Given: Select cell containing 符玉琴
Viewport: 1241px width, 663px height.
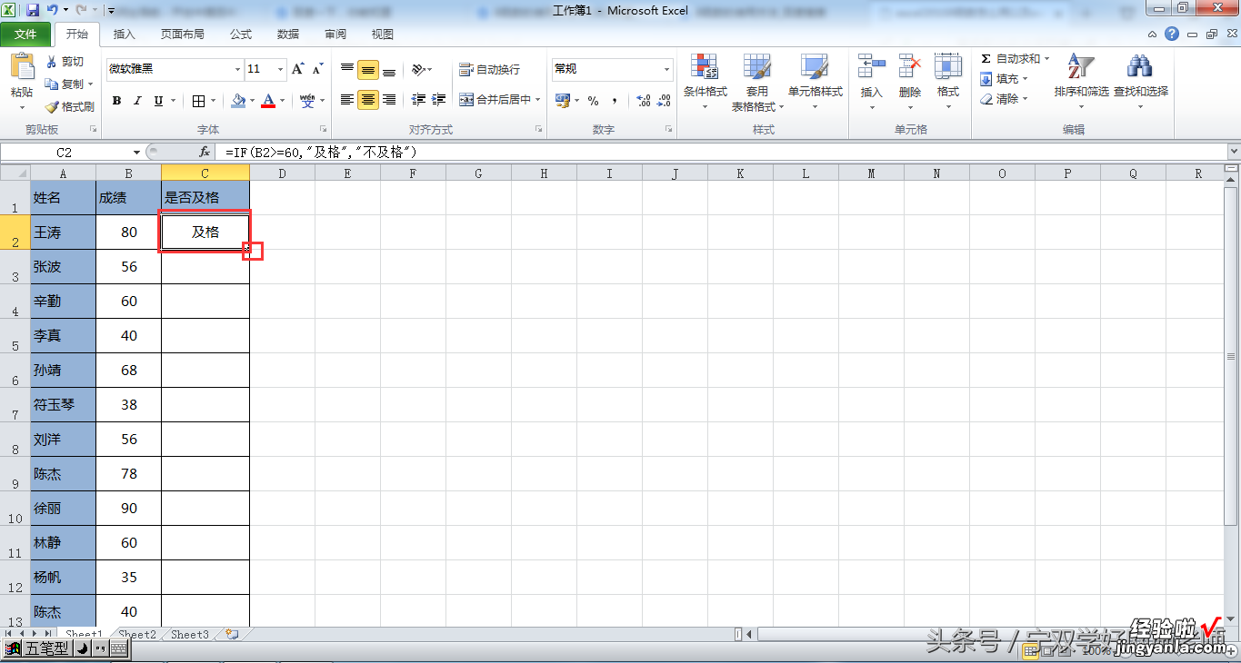Looking at the screenshot, I should click(64, 405).
